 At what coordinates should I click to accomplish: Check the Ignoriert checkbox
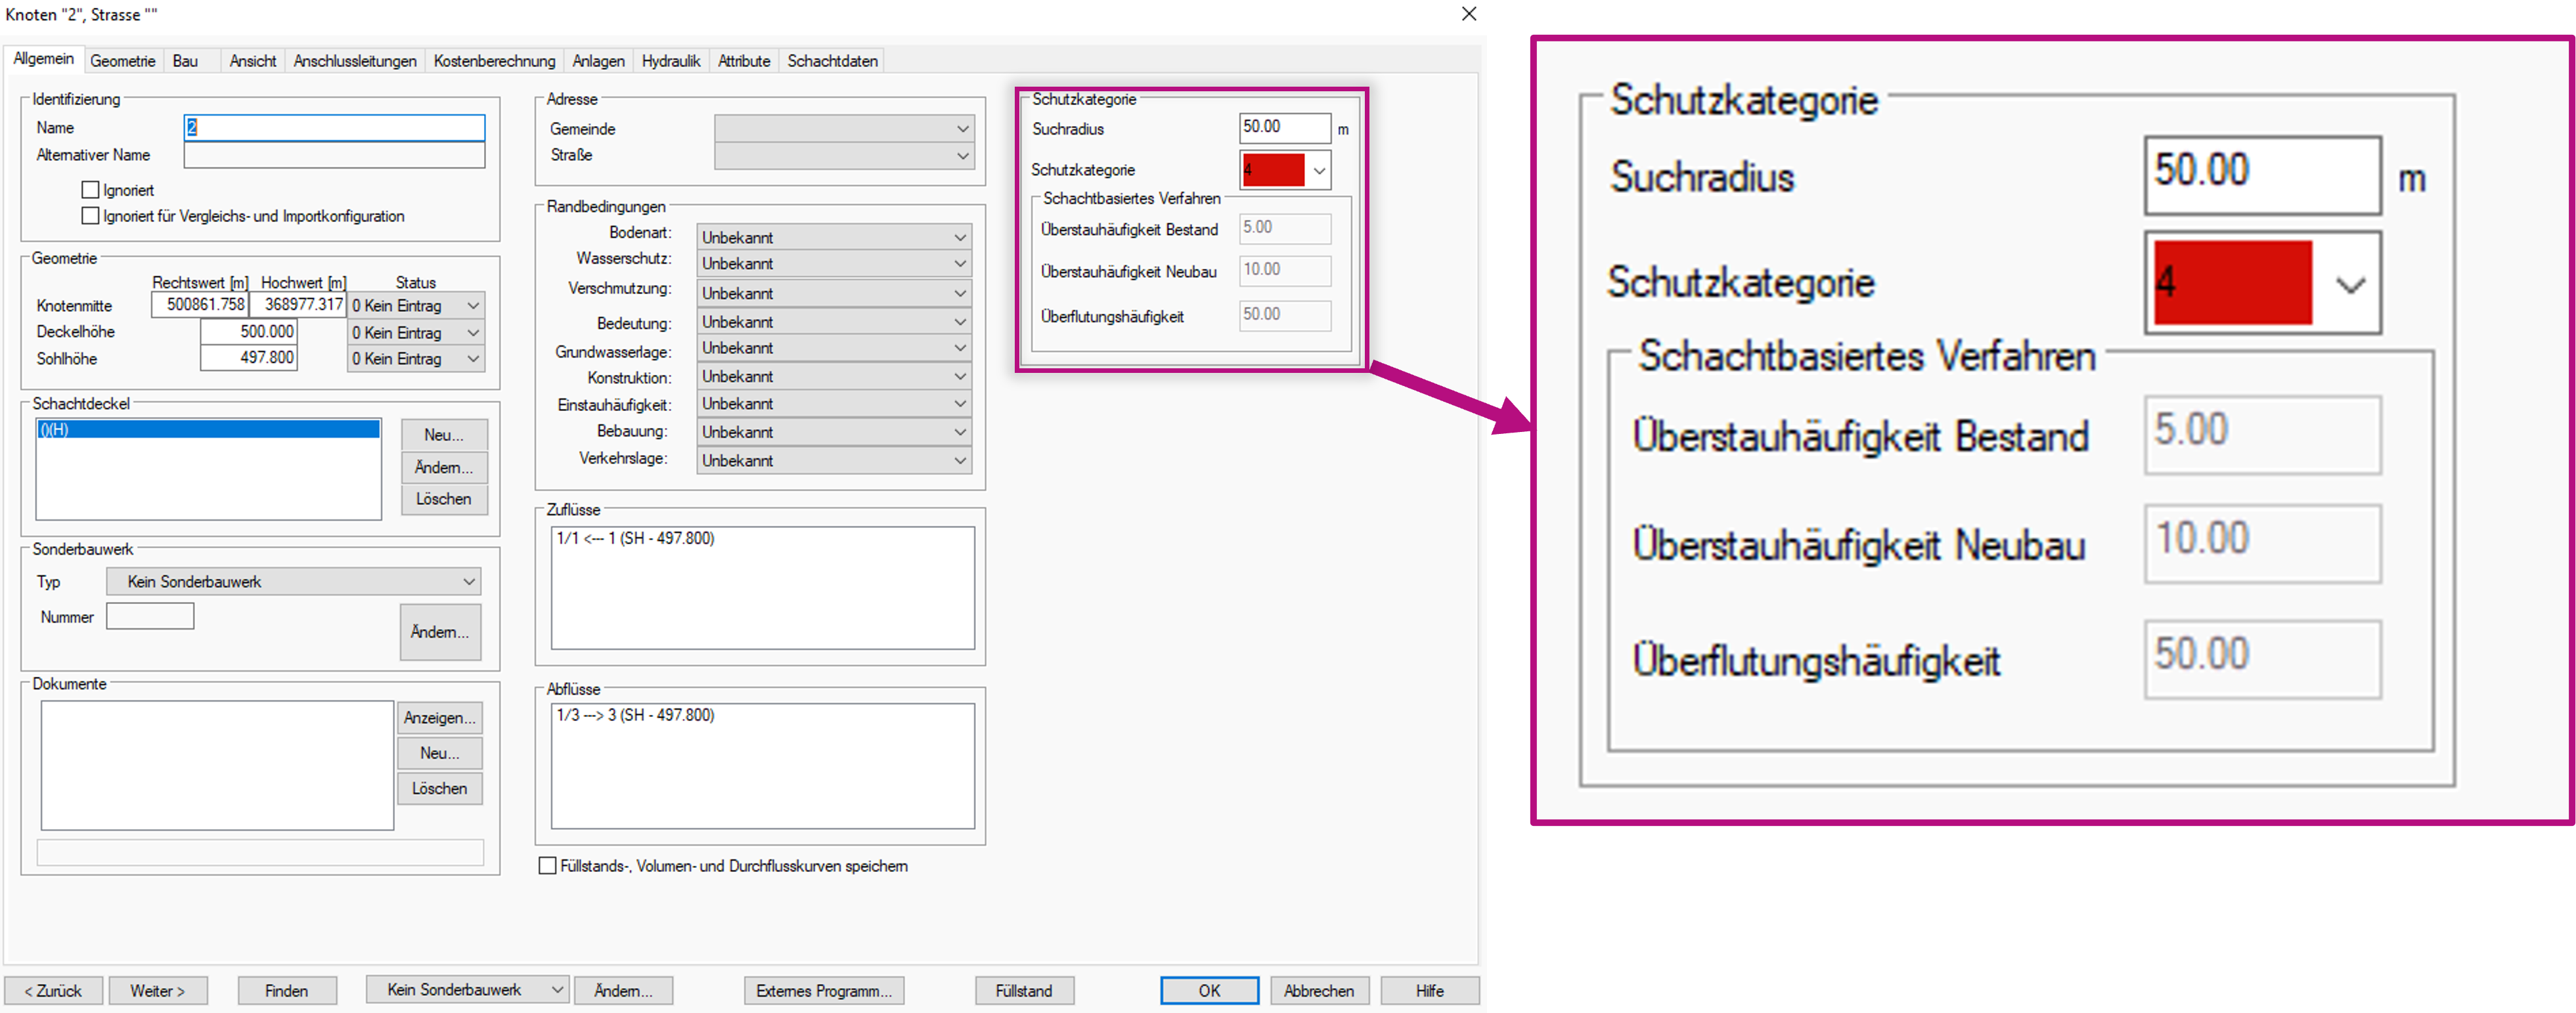(91, 190)
